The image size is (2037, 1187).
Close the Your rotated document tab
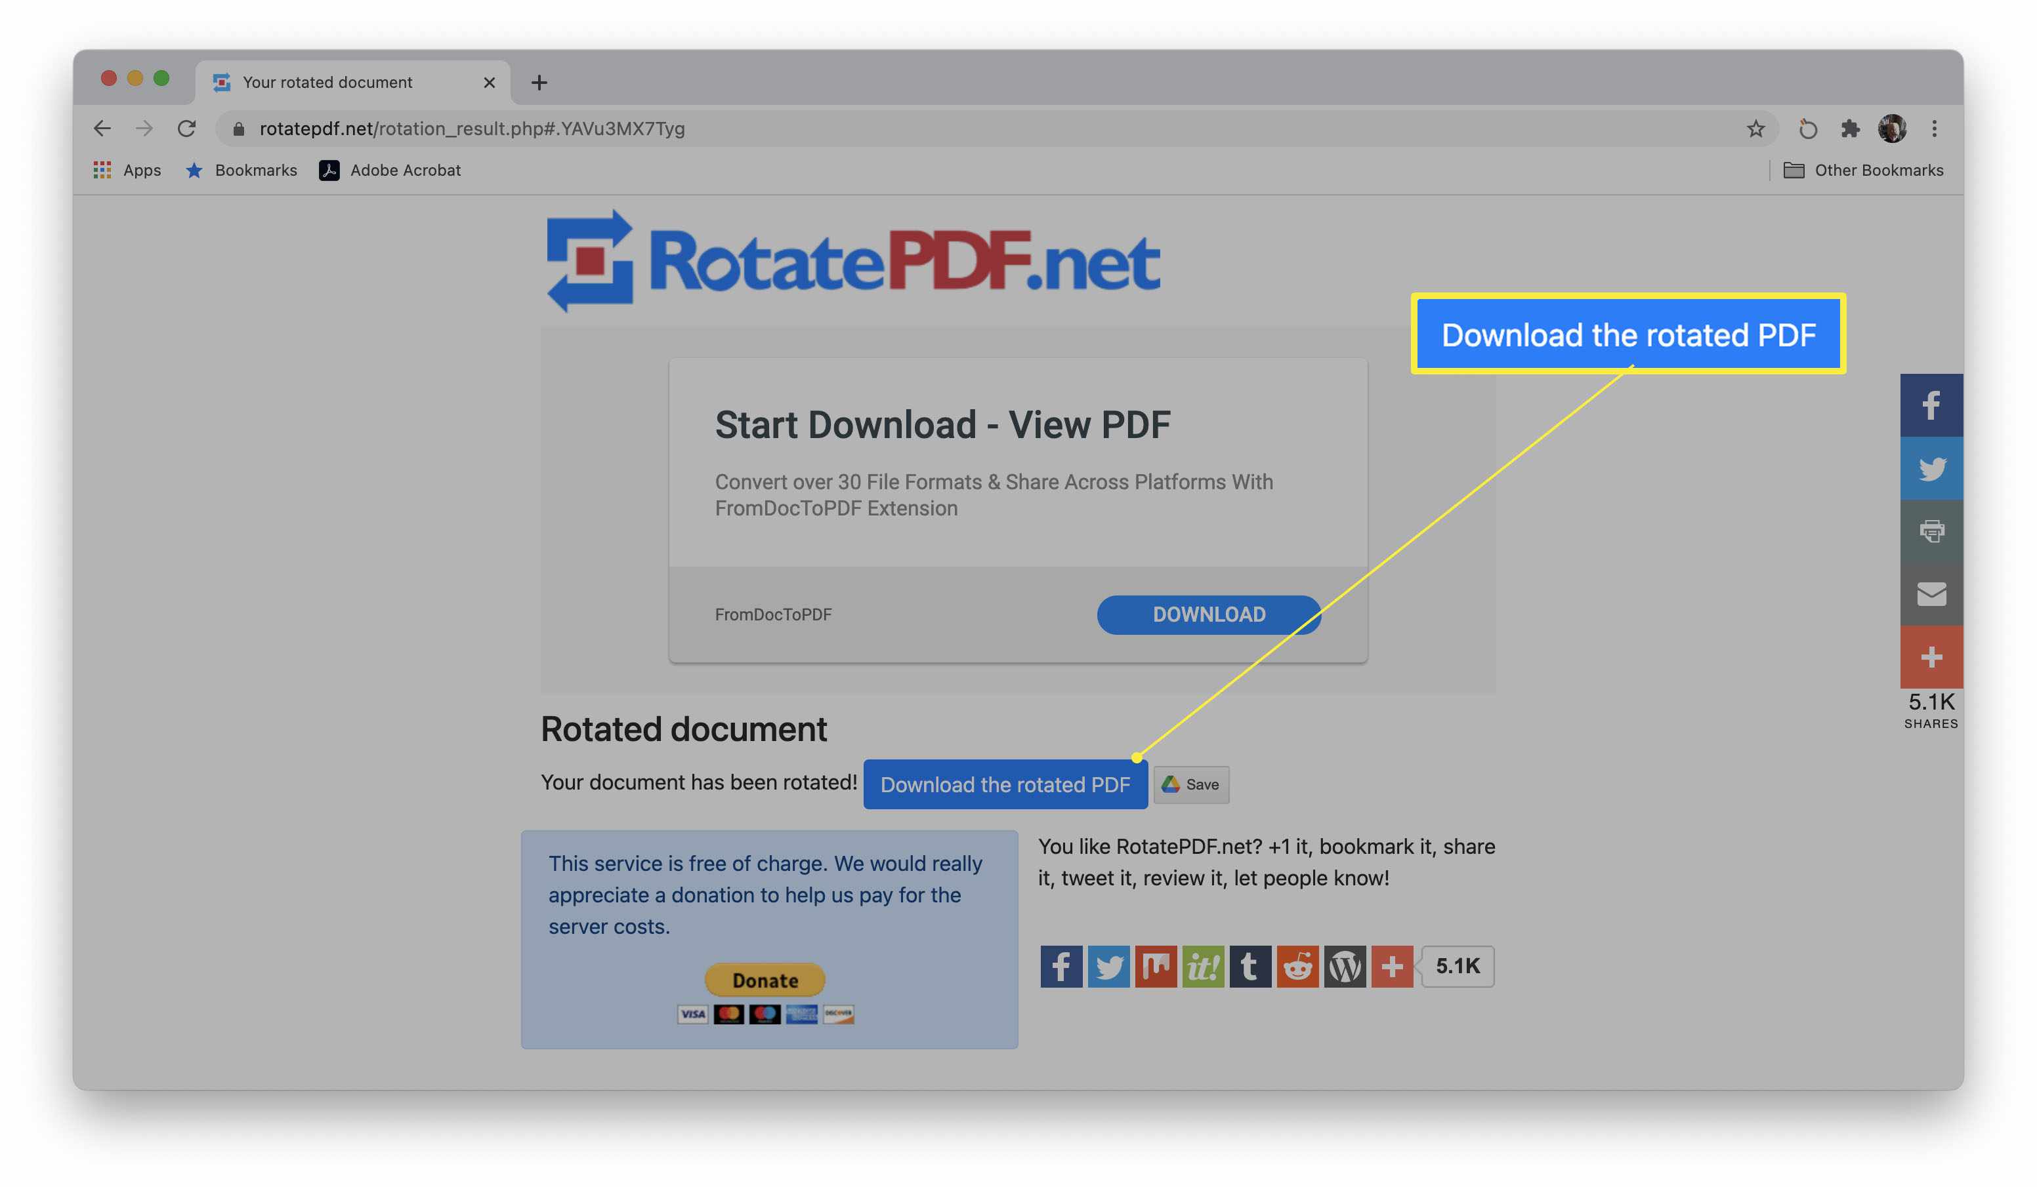tap(489, 83)
